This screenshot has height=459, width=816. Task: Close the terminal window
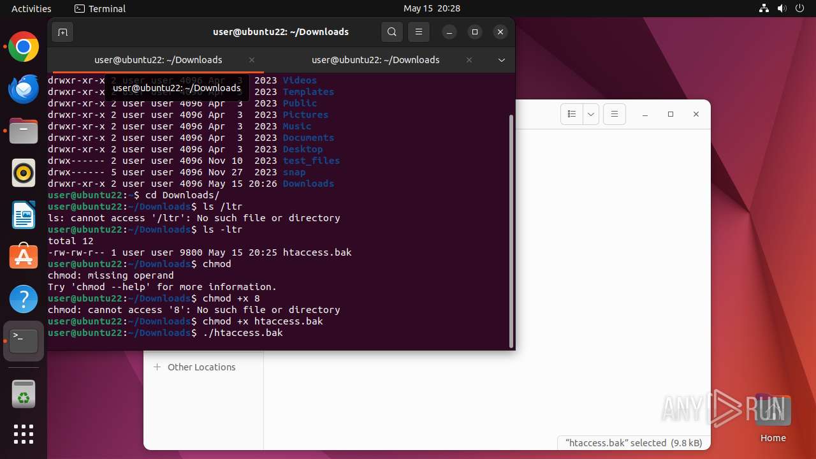click(x=500, y=32)
